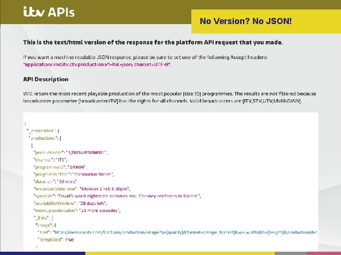Click the "Coronation Street" programme title value
The height and width of the screenshot is (255, 341).
click(93, 174)
